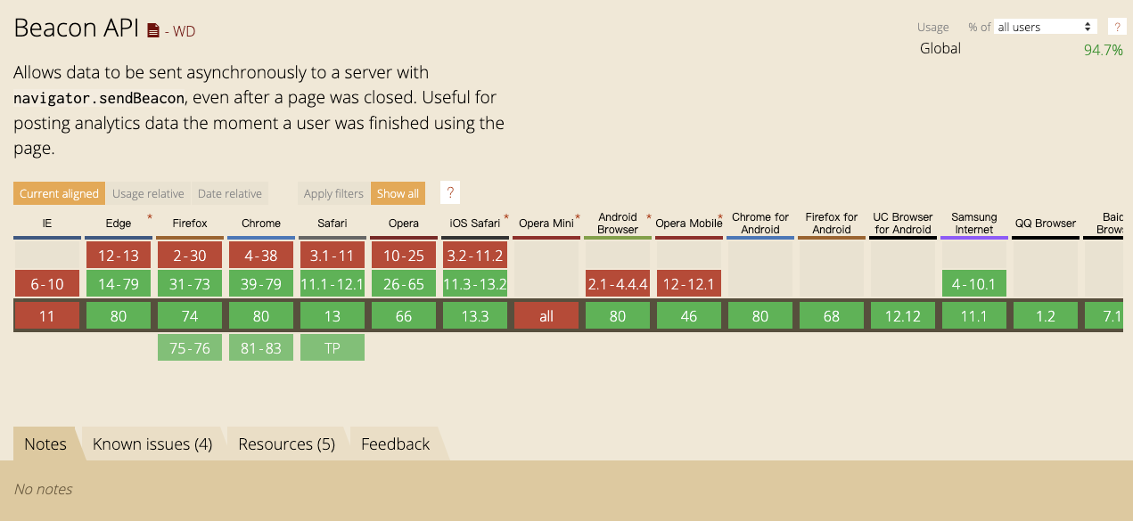Click the asterisk note beside iOS Safari
This screenshot has height=521, width=1133.
[506, 217]
